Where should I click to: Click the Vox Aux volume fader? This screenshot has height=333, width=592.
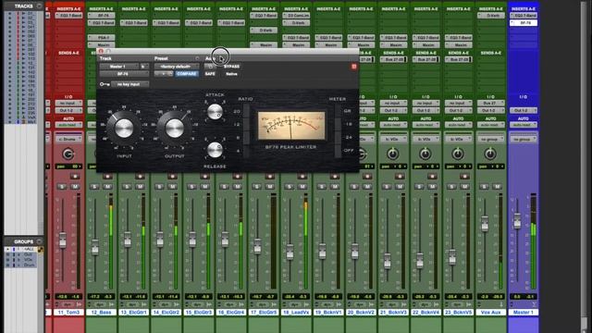click(485, 224)
